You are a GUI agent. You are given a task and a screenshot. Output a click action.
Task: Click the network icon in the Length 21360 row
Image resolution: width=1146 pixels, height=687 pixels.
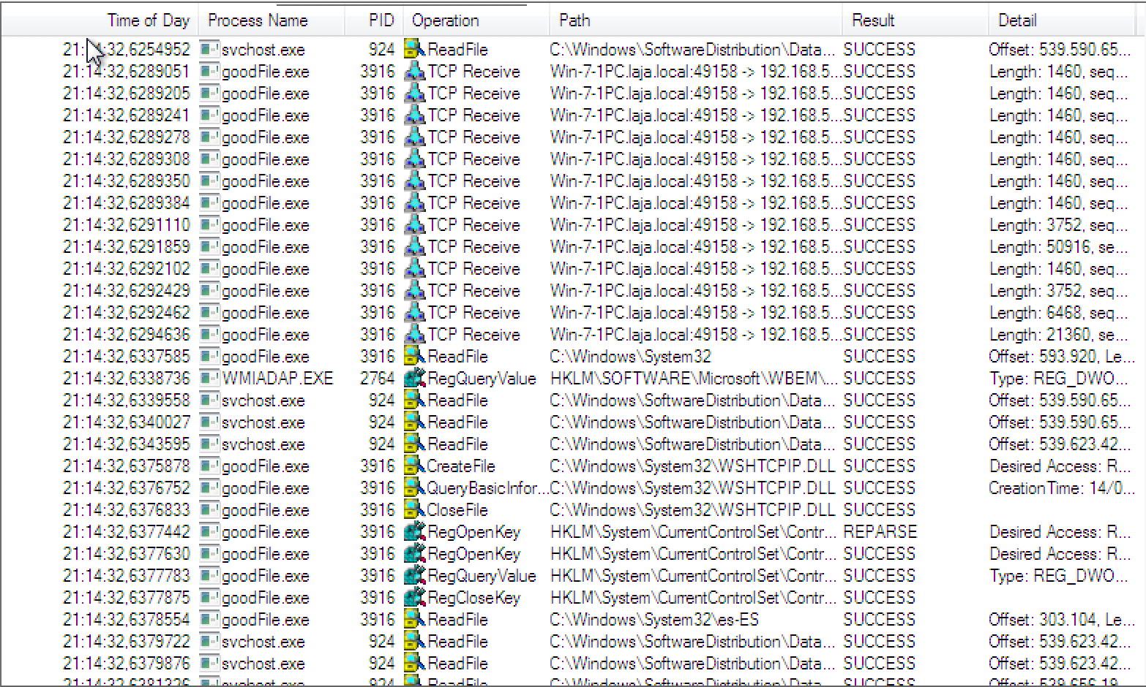click(415, 335)
